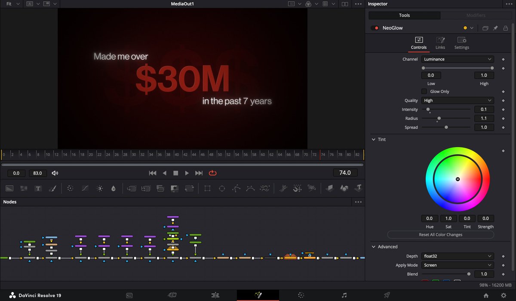The image size is (516, 301).
Task: Toggle loop playback in the transport controls
Action: (212, 172)
